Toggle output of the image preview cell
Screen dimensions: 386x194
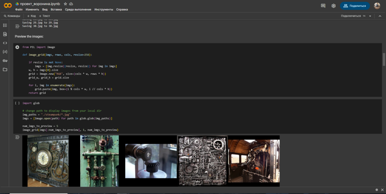(x=17, y=137)
